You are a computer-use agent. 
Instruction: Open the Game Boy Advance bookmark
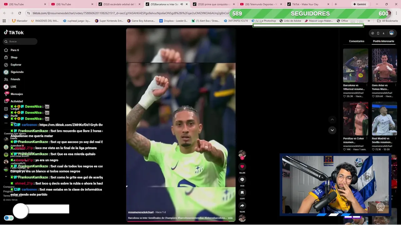[141, 21]
